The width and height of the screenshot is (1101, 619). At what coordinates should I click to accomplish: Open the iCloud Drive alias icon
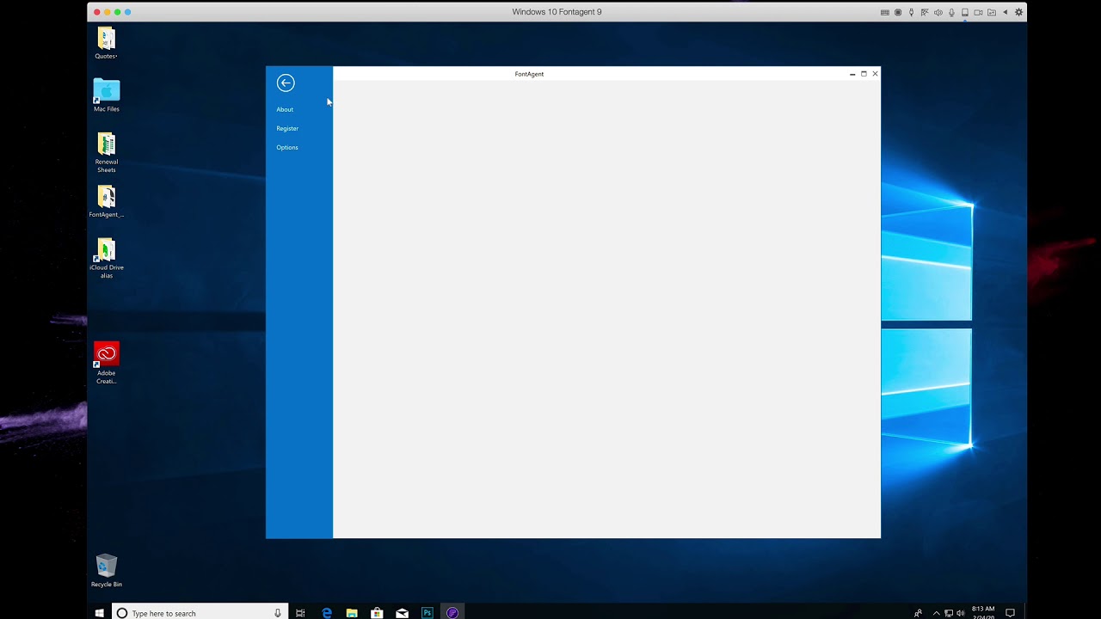[x=106, y=259]
